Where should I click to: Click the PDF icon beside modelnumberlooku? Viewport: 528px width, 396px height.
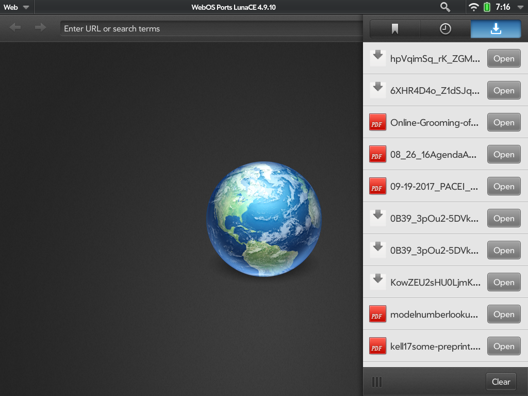click(x=378, y=314)
